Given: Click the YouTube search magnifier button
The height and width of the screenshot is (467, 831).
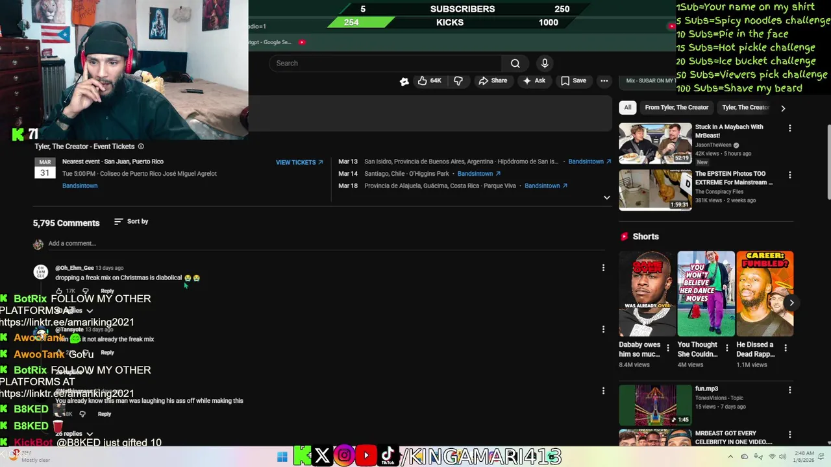Looking at the screenshot, I should (515, 63).
